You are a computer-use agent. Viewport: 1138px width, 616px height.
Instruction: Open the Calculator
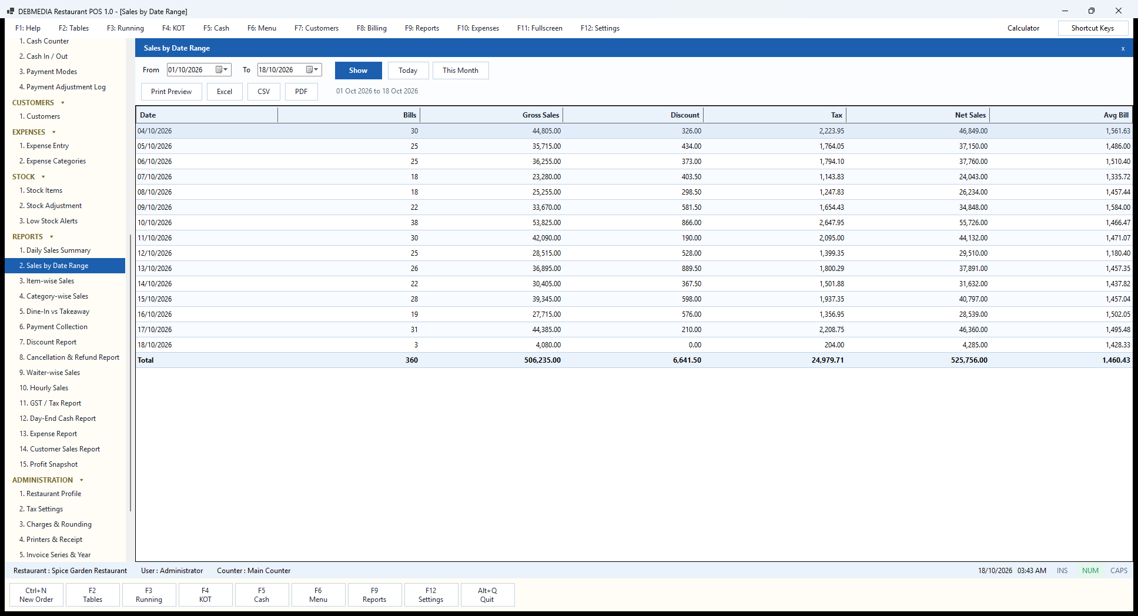(x=1023, y=28)
